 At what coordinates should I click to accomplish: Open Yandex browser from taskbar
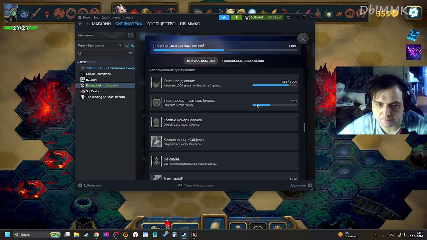[135, 235]
